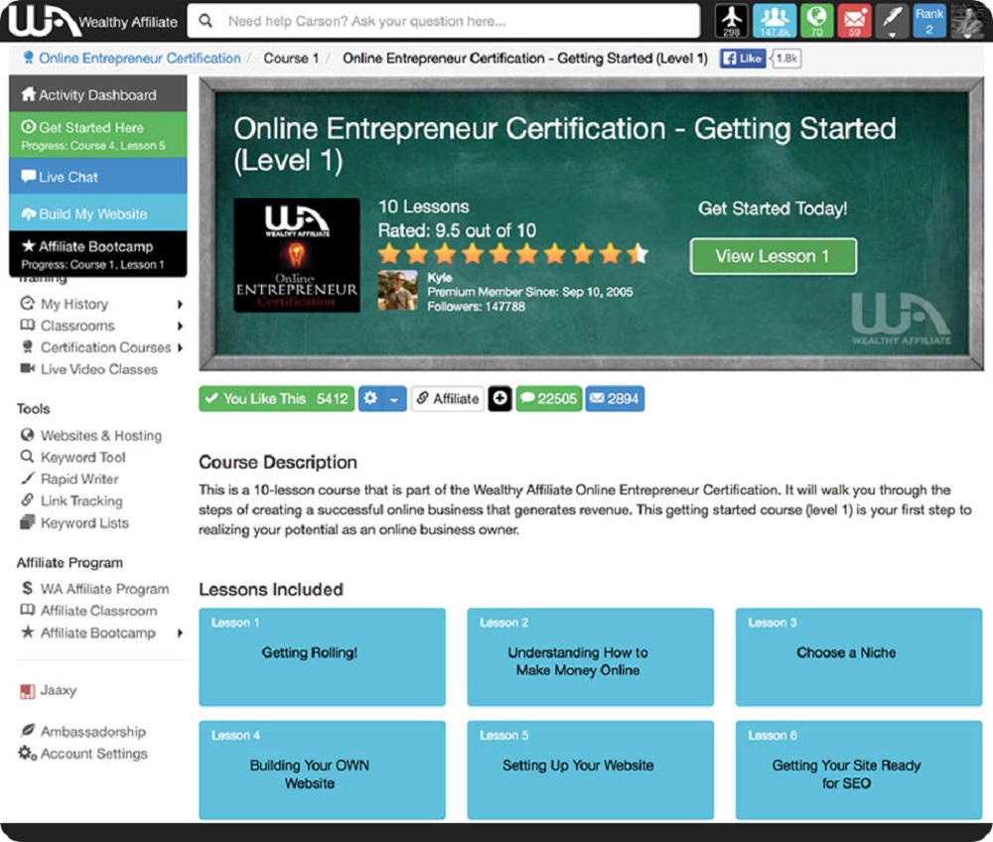Click the black plus icon button
The image size is (993, 842).
click(x=499, y=399)
